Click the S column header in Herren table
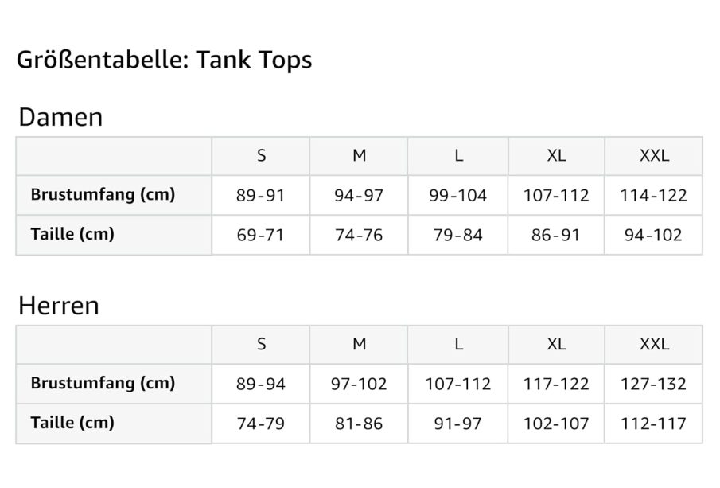Viewport: 720px width, 488px height. (261, 344)
